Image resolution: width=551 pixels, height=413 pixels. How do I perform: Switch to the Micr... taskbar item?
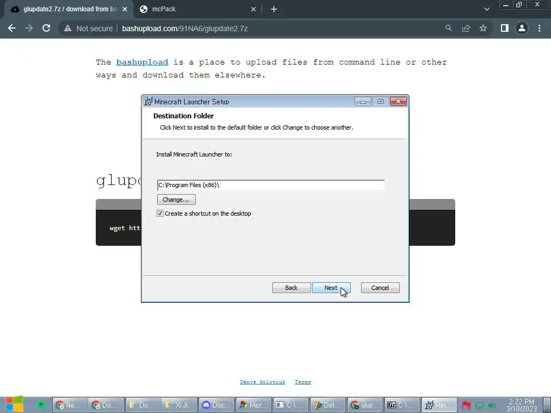click(x=254, y=405)
